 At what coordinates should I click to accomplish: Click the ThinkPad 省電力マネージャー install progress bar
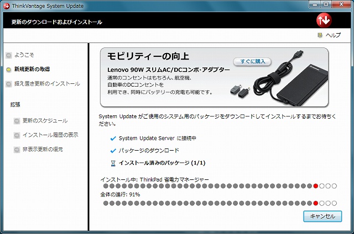pyautogui.click(x=220, y=186)
